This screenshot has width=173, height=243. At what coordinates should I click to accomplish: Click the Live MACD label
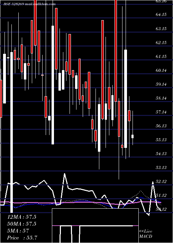coord(146,234)
